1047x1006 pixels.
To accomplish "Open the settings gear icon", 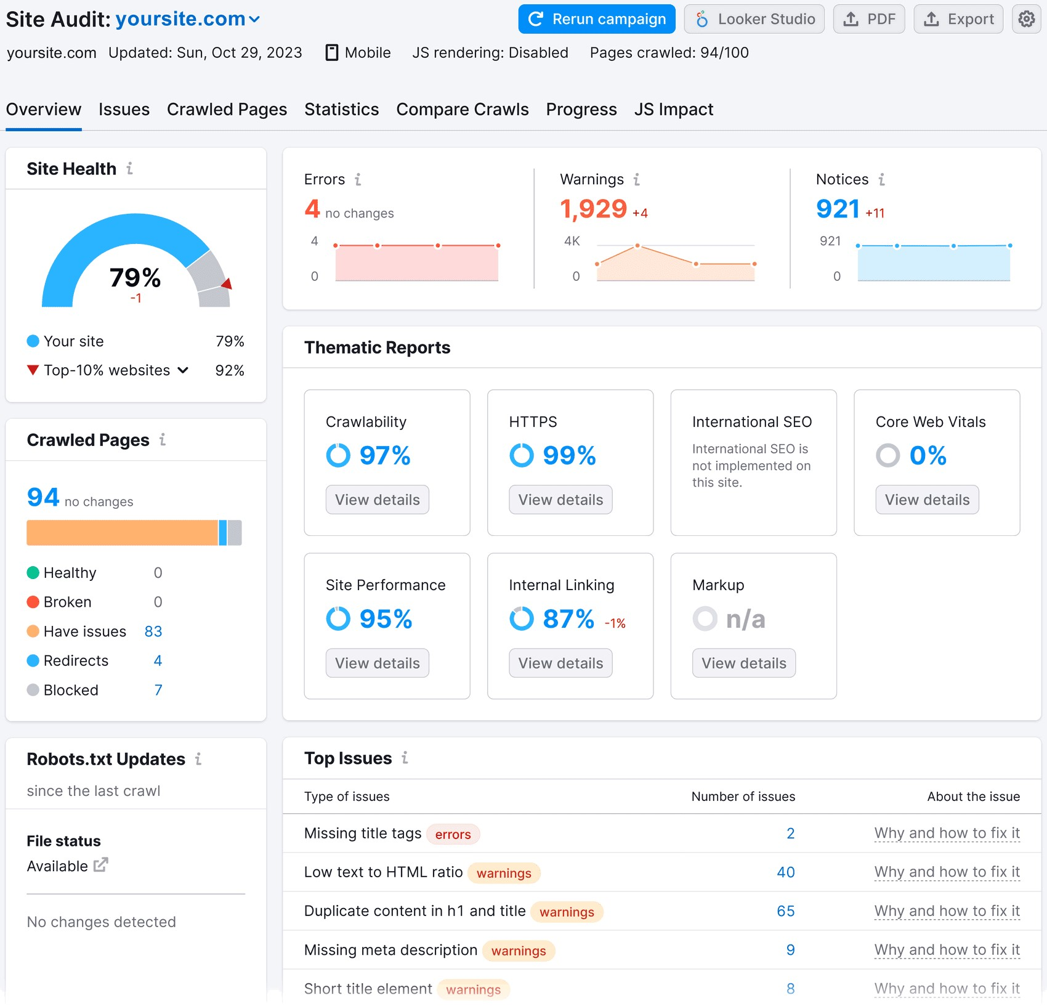I will pyautogui.click(x=1026, y=19).
